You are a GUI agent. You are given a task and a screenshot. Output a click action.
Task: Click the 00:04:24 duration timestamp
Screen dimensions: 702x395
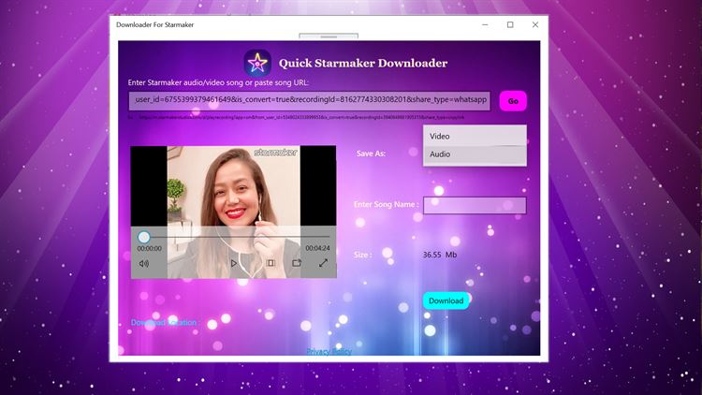tap(317, 248)
